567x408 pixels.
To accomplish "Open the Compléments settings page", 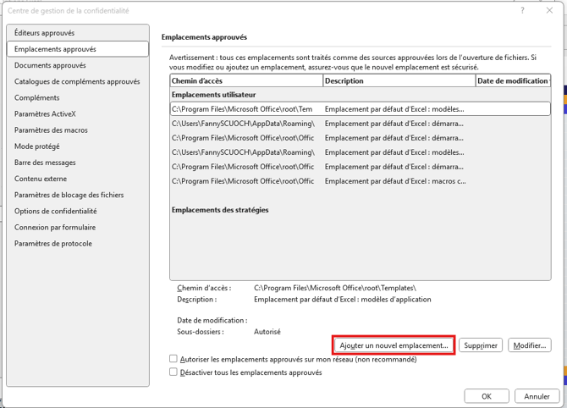I will (x=37, y=98).
